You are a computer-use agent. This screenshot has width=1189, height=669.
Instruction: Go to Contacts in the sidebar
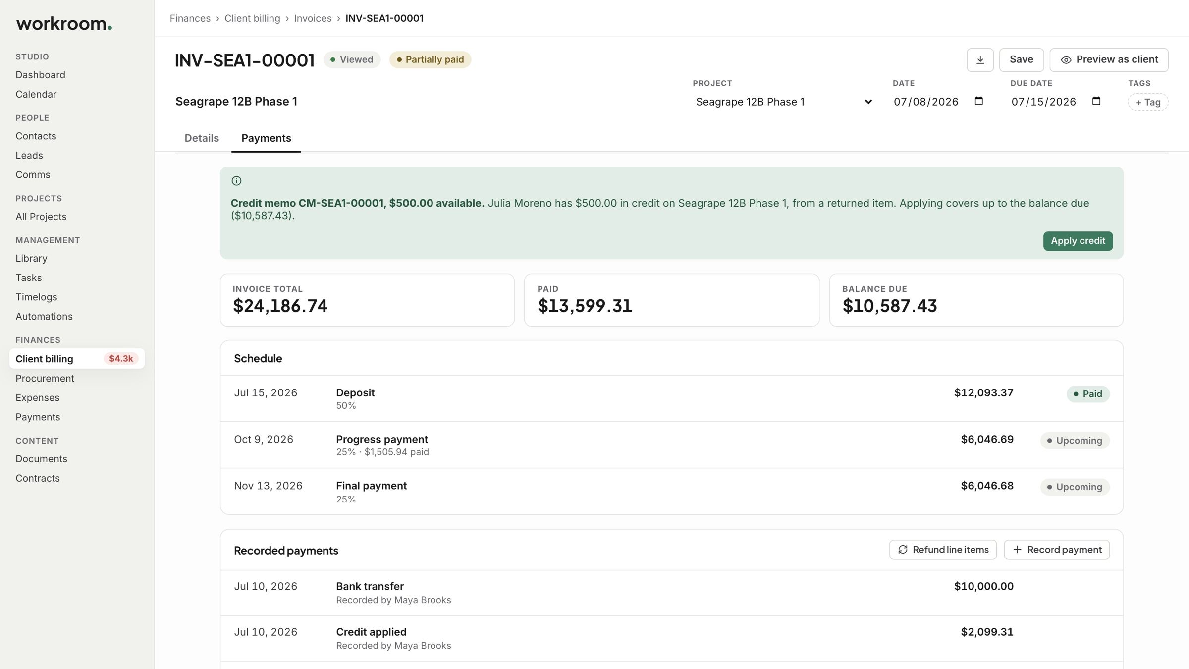[36, 136]
